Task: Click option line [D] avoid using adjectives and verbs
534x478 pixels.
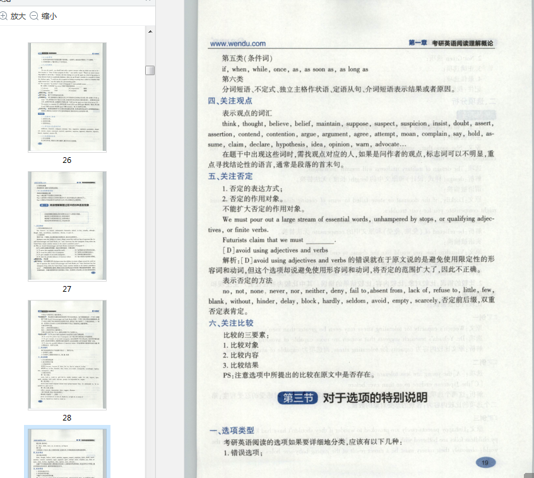Action: click(x=275, y=250)
